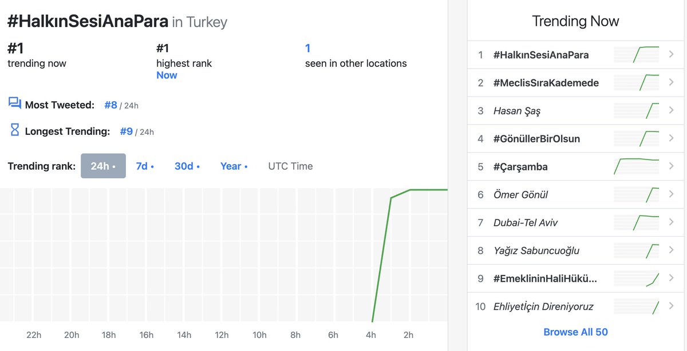Open the #EmeklininHaliHükü... trend
Image resolution: width=687 pixels, height=351 pixels.
(545, 279)
